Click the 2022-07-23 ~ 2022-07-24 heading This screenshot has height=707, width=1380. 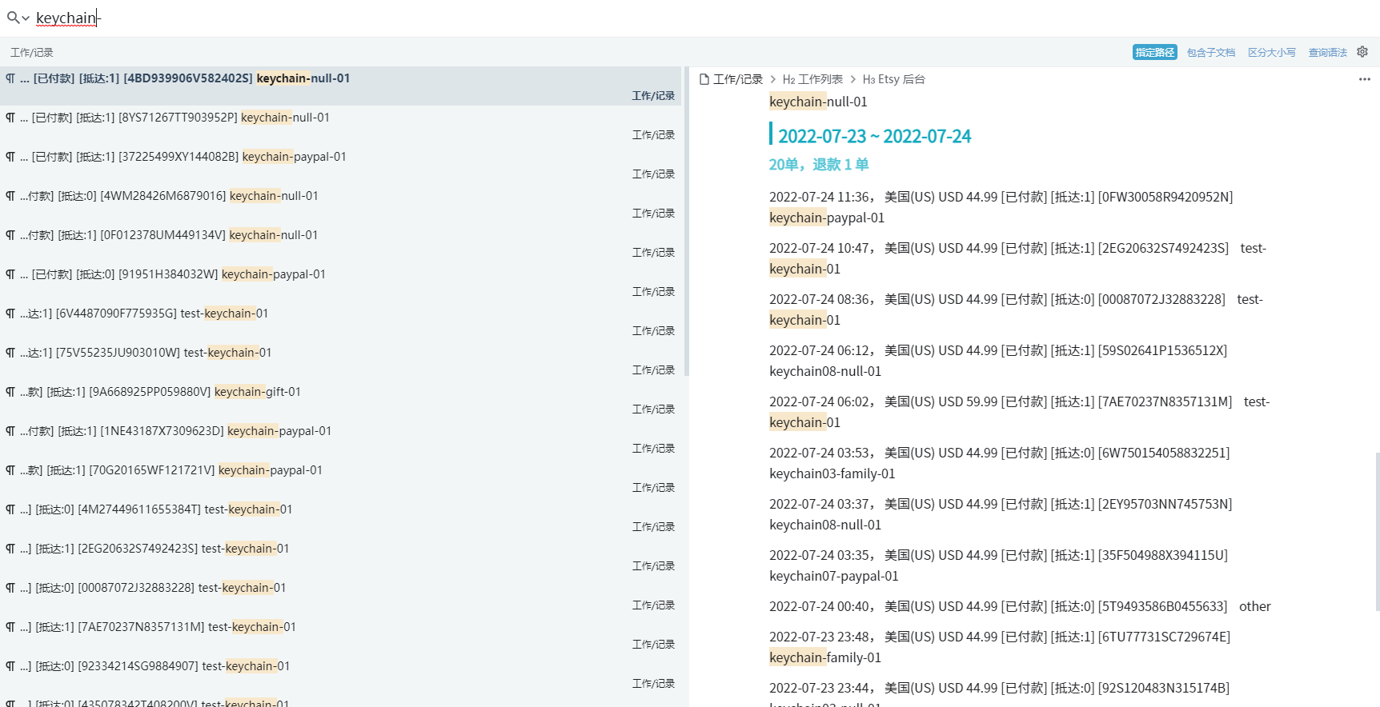(874, 136)
